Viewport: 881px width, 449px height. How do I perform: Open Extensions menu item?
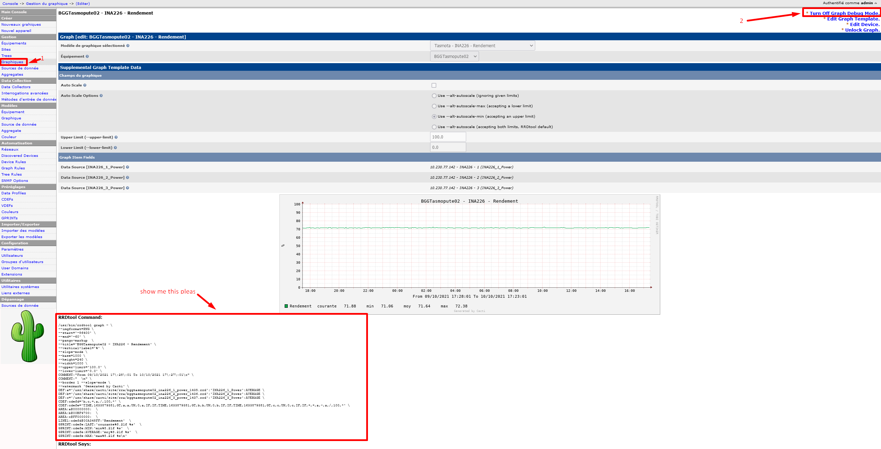pos(12,274)
